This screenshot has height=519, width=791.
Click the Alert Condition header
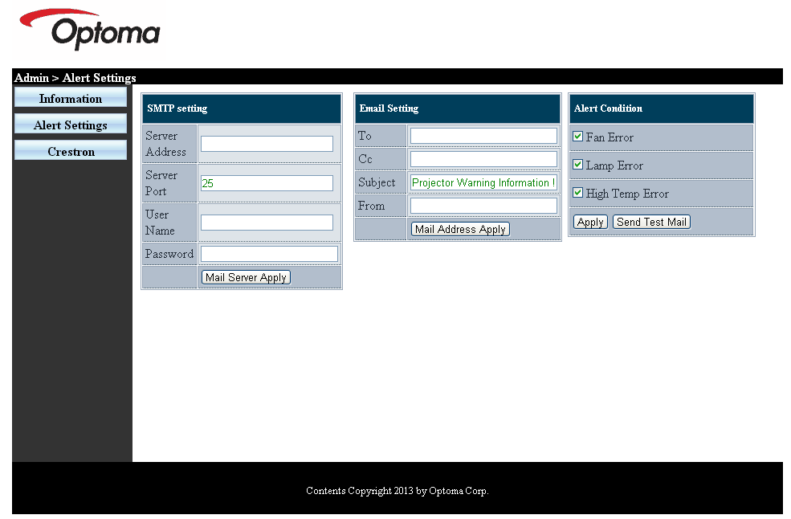[662, 108]
